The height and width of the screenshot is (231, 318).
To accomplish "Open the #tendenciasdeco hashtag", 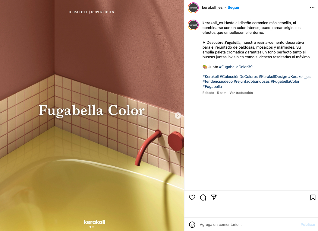I will point(217,82).
